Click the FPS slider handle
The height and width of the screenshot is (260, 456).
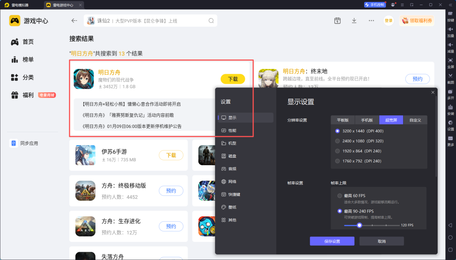pos(359,225)
